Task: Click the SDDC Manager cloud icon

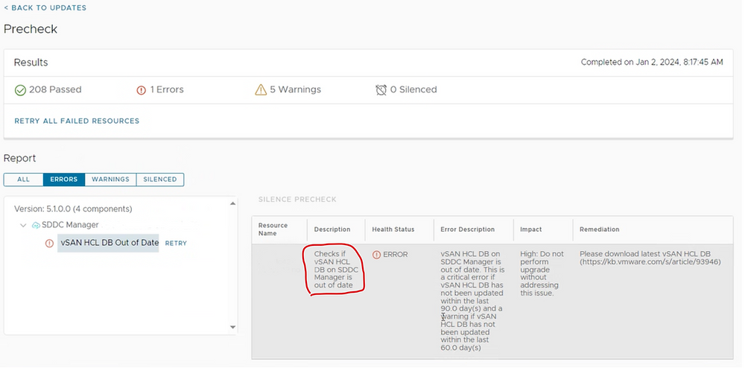Action: [x=36, y=225]
